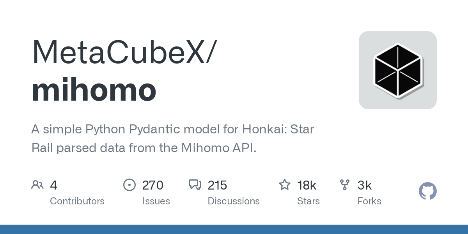Select the Stars label

(308, 201)
